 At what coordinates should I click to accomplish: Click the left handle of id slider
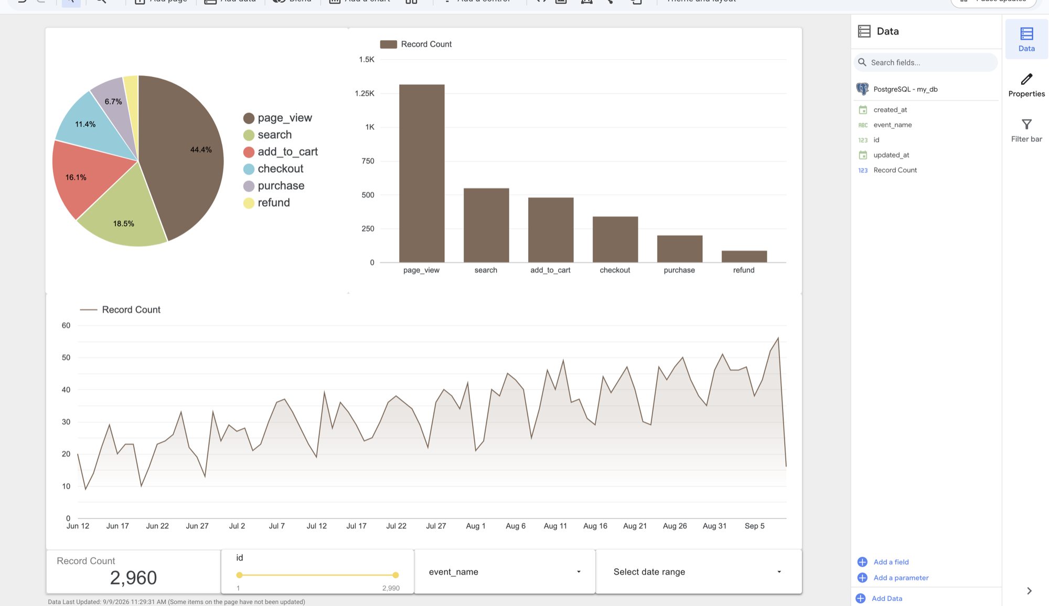click(239, 575)
